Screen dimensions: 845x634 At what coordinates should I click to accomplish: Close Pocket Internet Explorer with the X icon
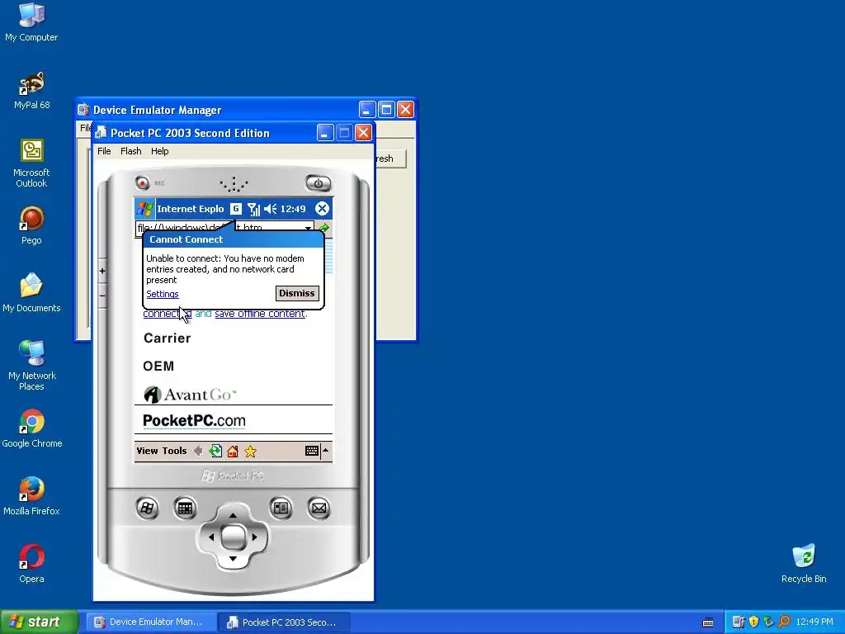(322, 209)
